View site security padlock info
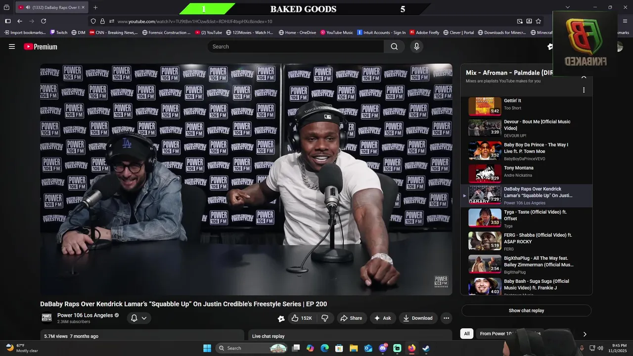Screen dimensions: 633x356 point(102,21)
